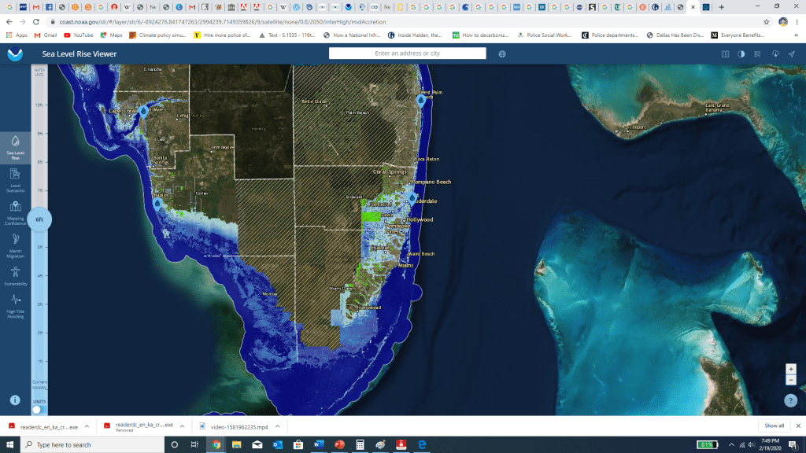Open the basemap selector icon
Screen dimensions: 806x453
point(726,54)
